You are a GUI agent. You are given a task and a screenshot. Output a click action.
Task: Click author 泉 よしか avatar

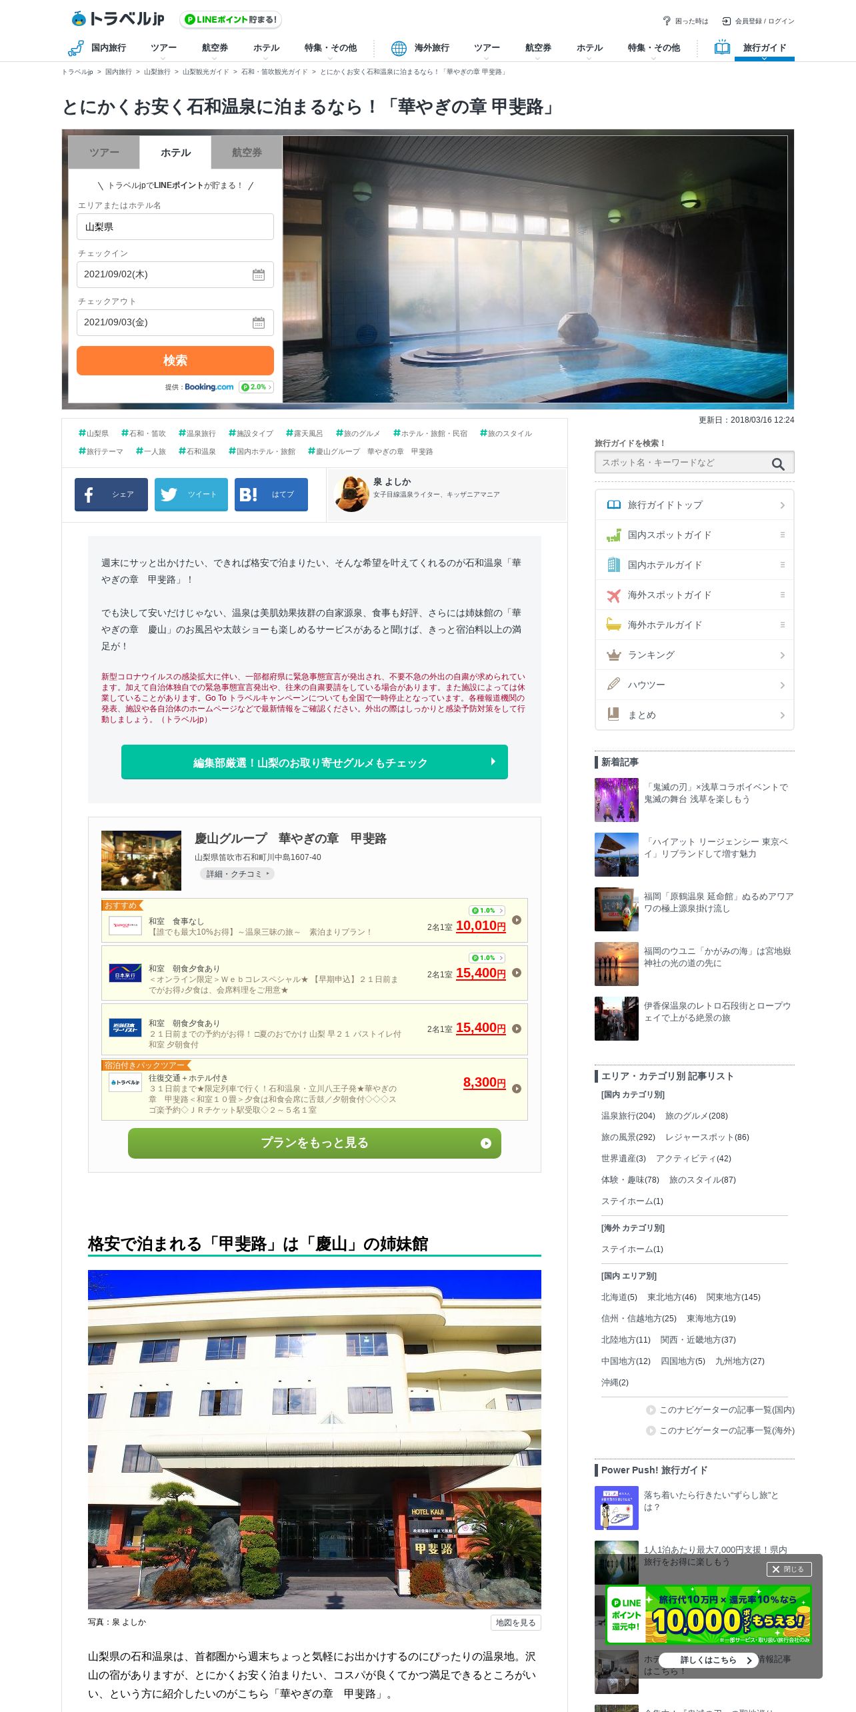pos(351,494)
